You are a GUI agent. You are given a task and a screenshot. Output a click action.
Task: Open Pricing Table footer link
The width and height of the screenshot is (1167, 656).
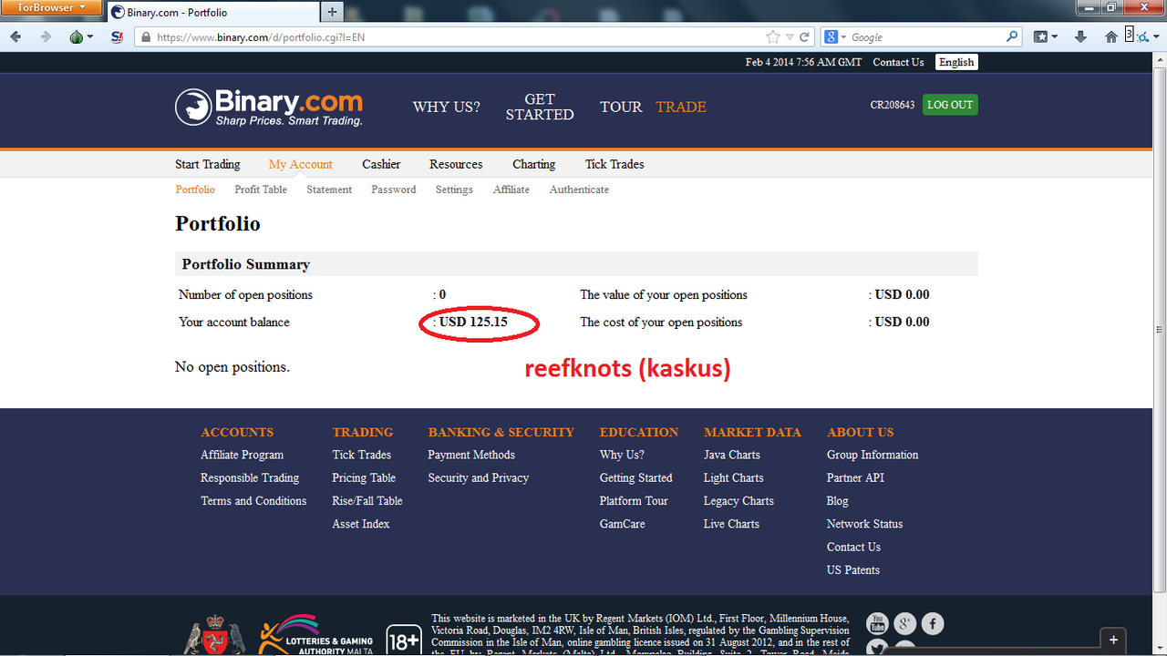tap(364, 477)
